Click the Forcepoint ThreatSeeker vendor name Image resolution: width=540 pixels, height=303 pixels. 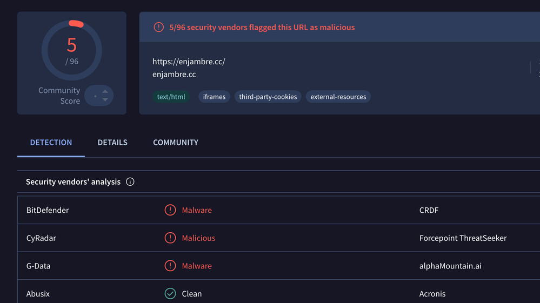tap(463, 238)
